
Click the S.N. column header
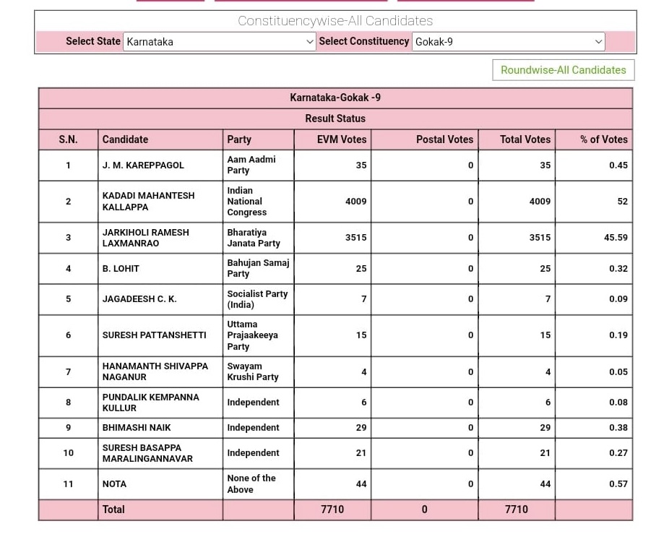(x=68, y=139)
